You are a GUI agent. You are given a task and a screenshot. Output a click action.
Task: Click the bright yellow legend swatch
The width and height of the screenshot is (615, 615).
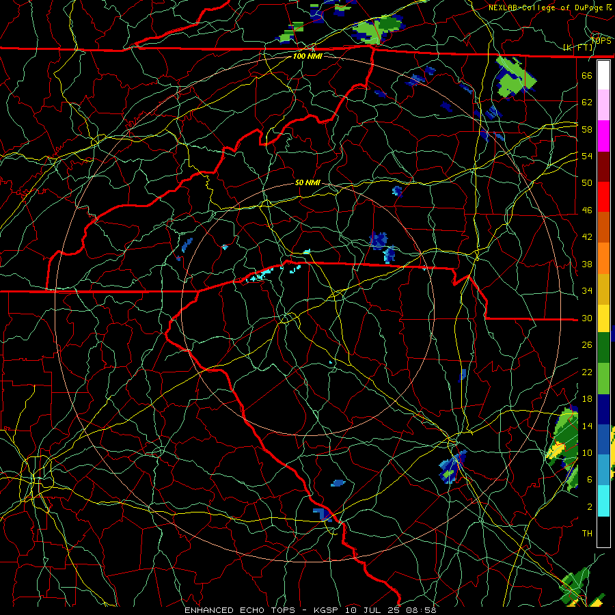pyautogui.click(x=603, y=318)
